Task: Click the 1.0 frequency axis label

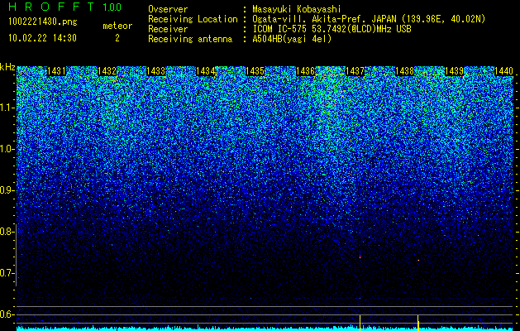Action: pos(7,149)
